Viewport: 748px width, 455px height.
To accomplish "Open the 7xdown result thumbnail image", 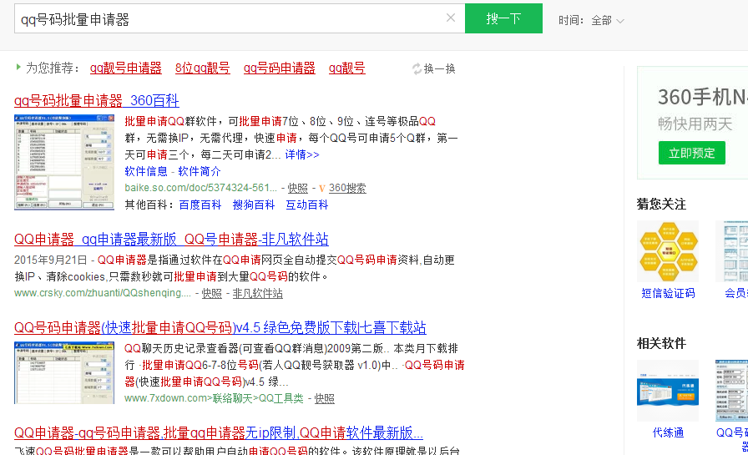I will click(64, 372).
